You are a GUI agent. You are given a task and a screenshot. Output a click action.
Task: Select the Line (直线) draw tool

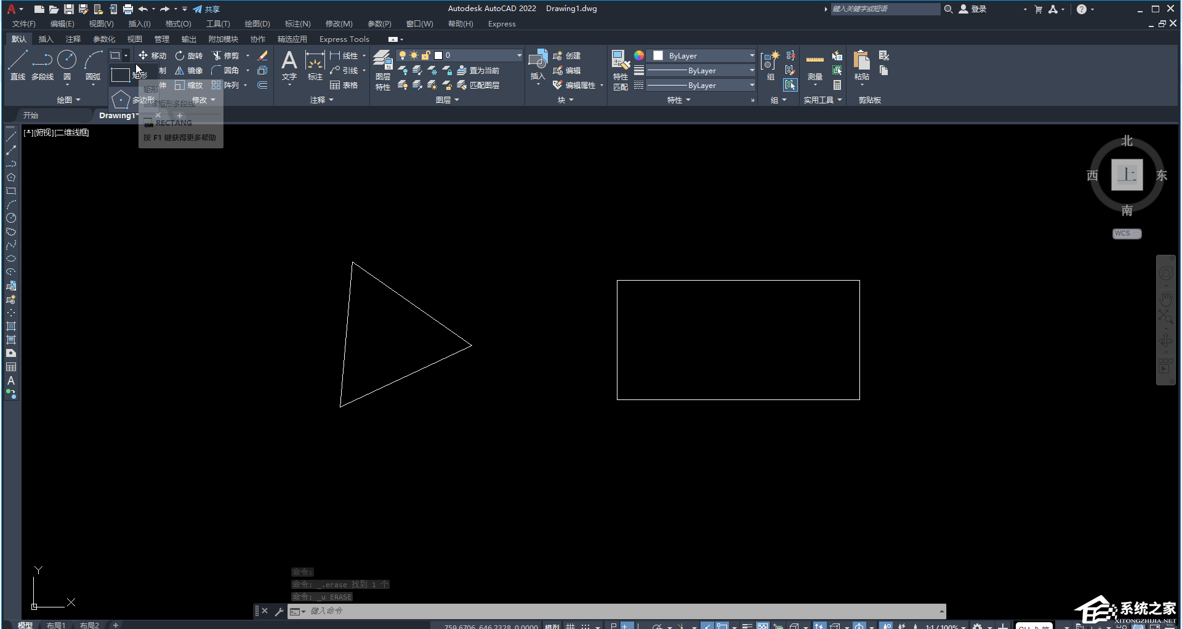18,65
